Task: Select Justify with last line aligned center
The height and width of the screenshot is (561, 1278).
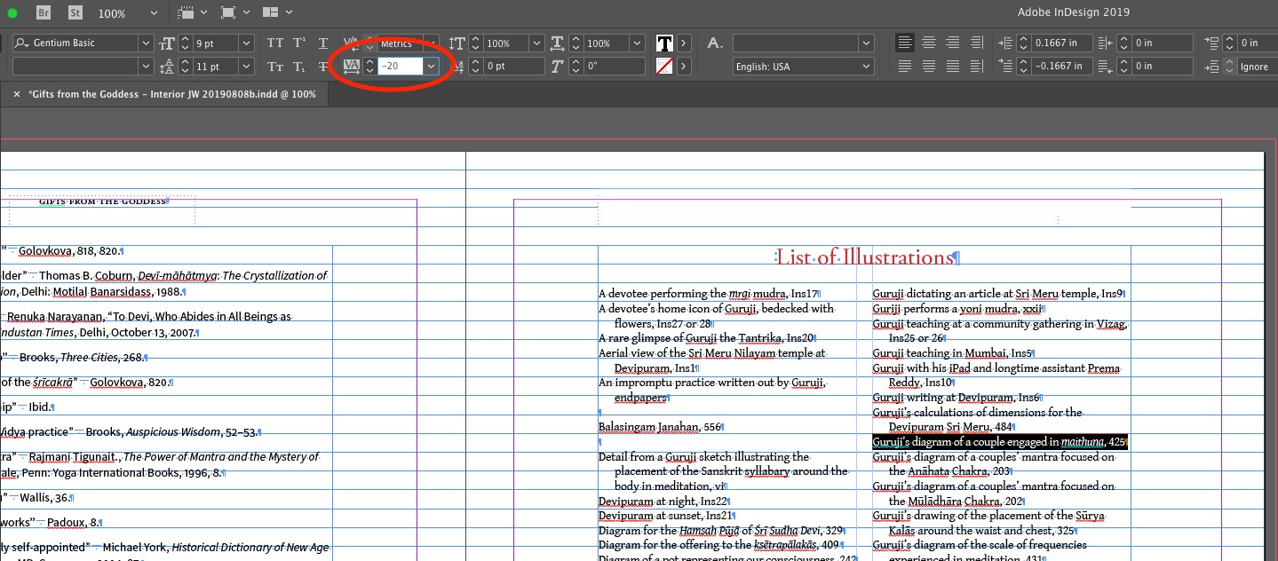Action: [x=929, y=67]
